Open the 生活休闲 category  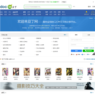pos(55,51)
